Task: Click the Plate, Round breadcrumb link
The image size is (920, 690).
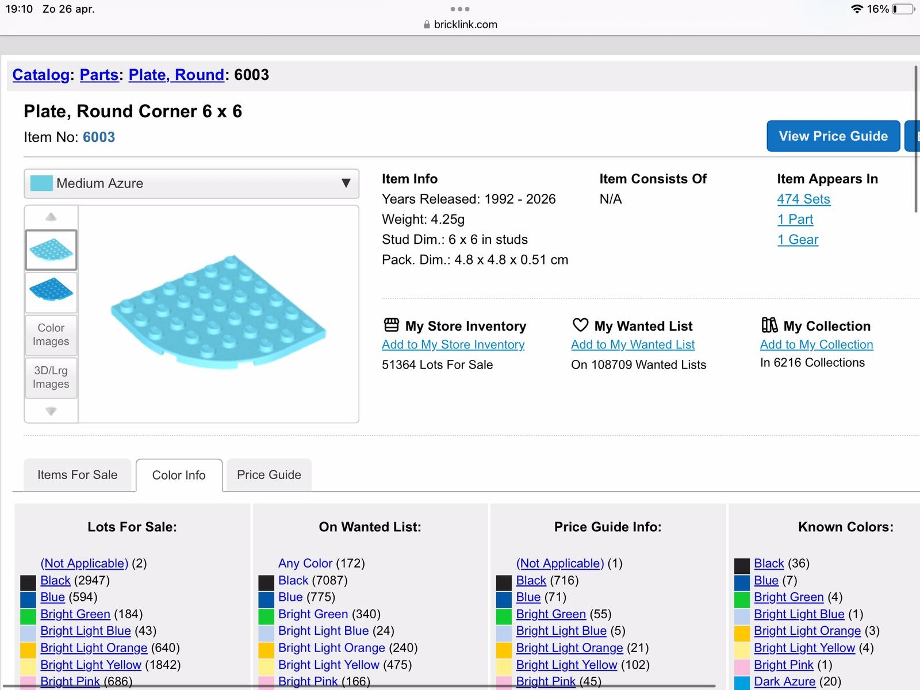Action: 176,75
